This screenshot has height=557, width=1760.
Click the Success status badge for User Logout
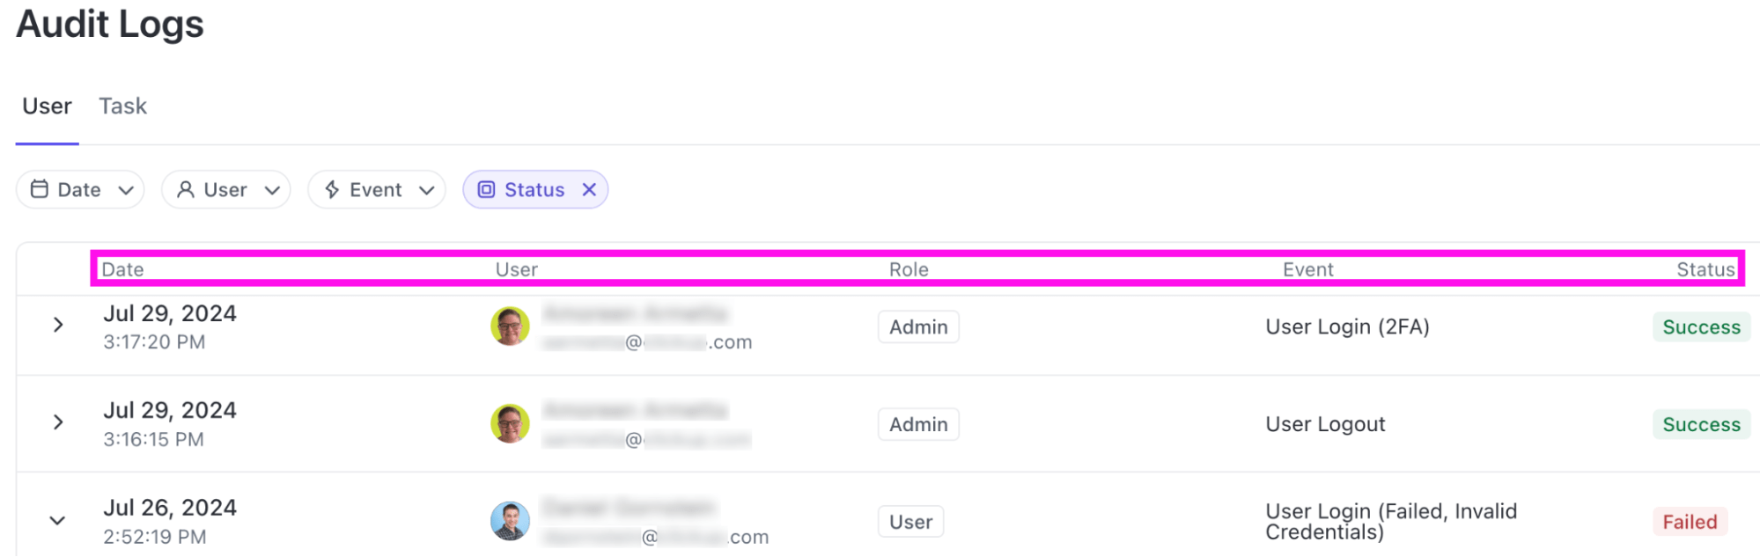pyautogui.click(x=1701, y=424)
